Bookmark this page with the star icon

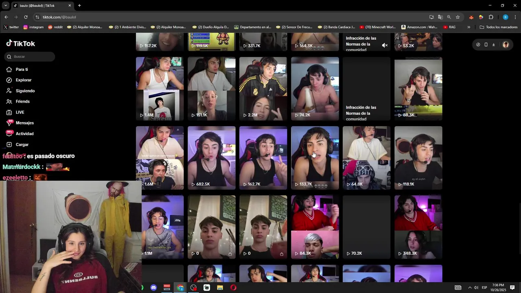pos(458,17)
